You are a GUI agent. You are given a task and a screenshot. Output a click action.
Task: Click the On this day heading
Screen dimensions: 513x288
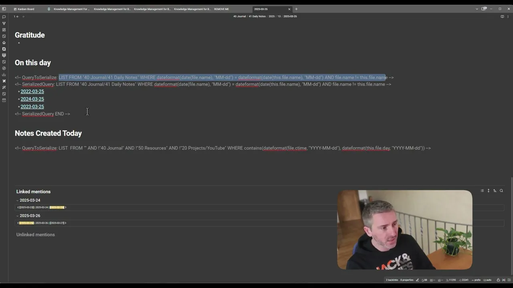(x=33, y=63)
